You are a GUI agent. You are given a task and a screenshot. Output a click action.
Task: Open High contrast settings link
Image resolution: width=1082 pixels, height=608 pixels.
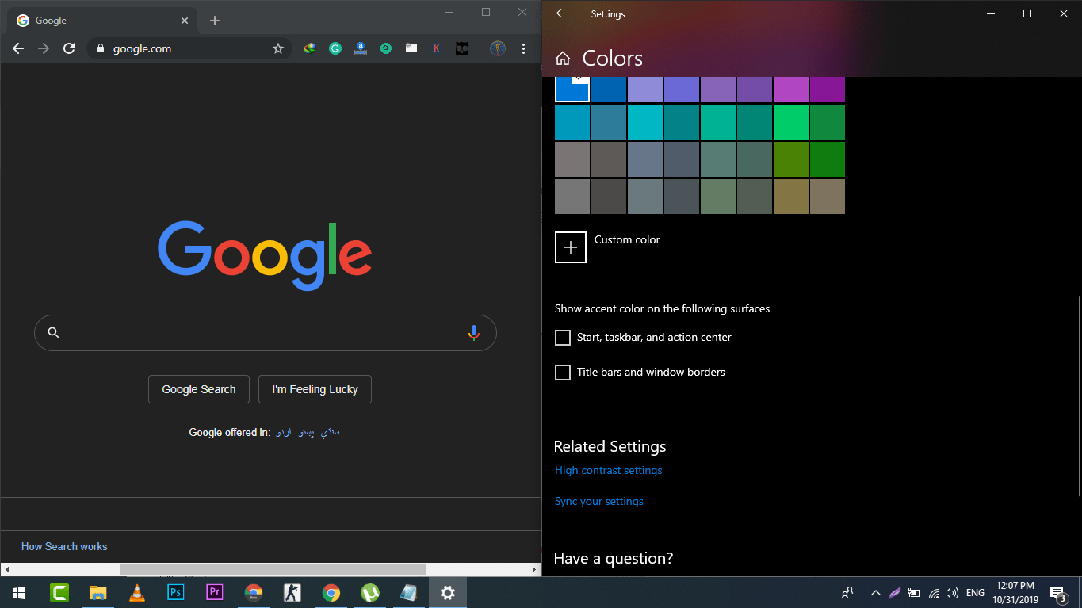[x=609, y=470]
